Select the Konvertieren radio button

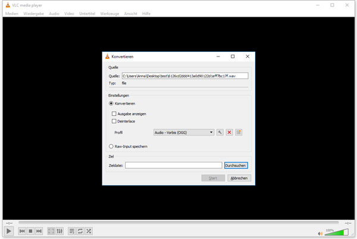111,103
